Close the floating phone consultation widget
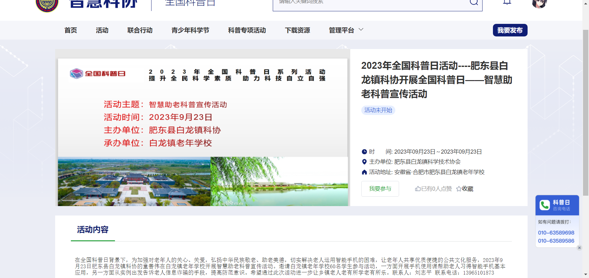This screenshot has width=589, height=278. (x=579, y=248)
